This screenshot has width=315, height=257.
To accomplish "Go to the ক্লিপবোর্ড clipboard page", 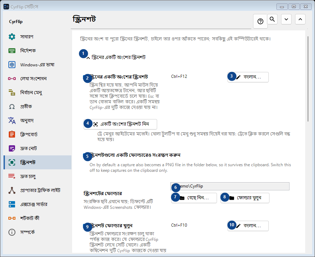I will 37,134.
